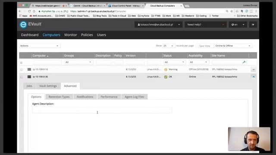Open the AWS Accounts bookmark
The width and height of the screenshot is (276, 155).
(41, 16)
